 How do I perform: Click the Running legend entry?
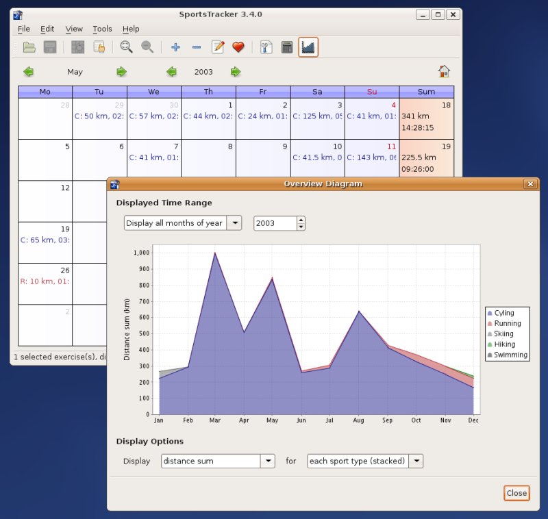tap(504, 323)
